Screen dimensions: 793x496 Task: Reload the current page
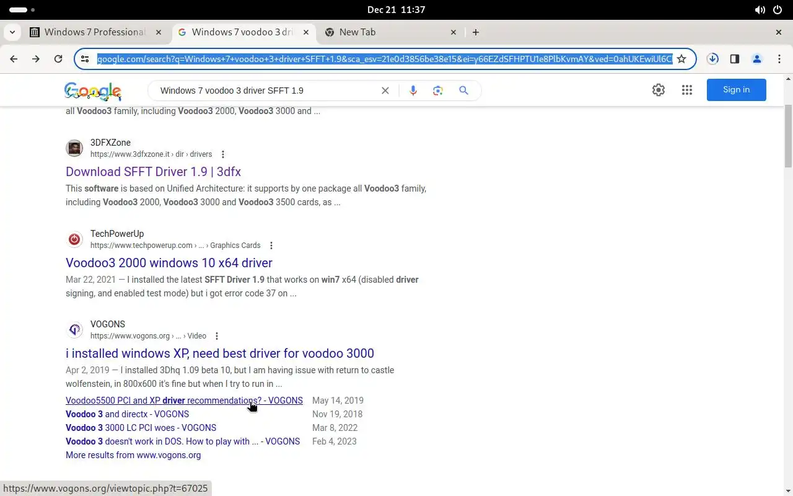pos(58,59)
